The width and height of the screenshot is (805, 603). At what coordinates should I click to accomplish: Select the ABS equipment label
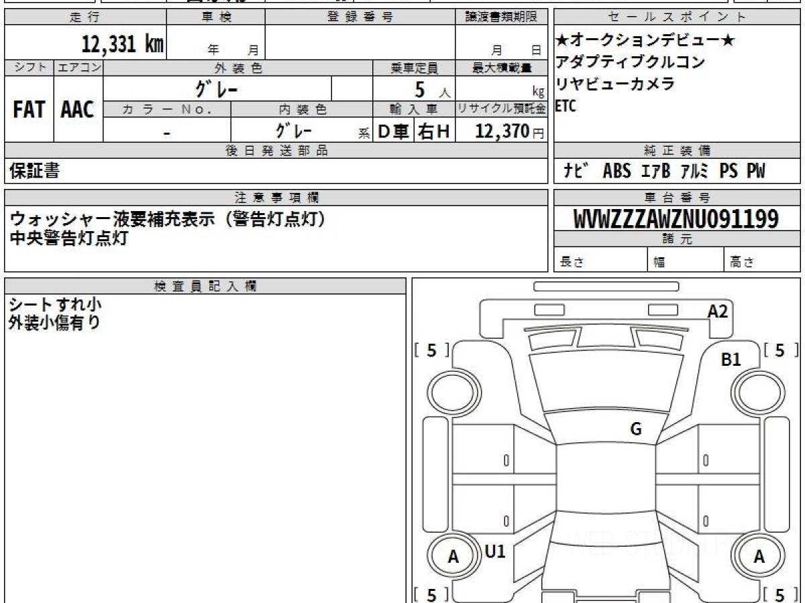pyautogui.click(x=616, y=172)
